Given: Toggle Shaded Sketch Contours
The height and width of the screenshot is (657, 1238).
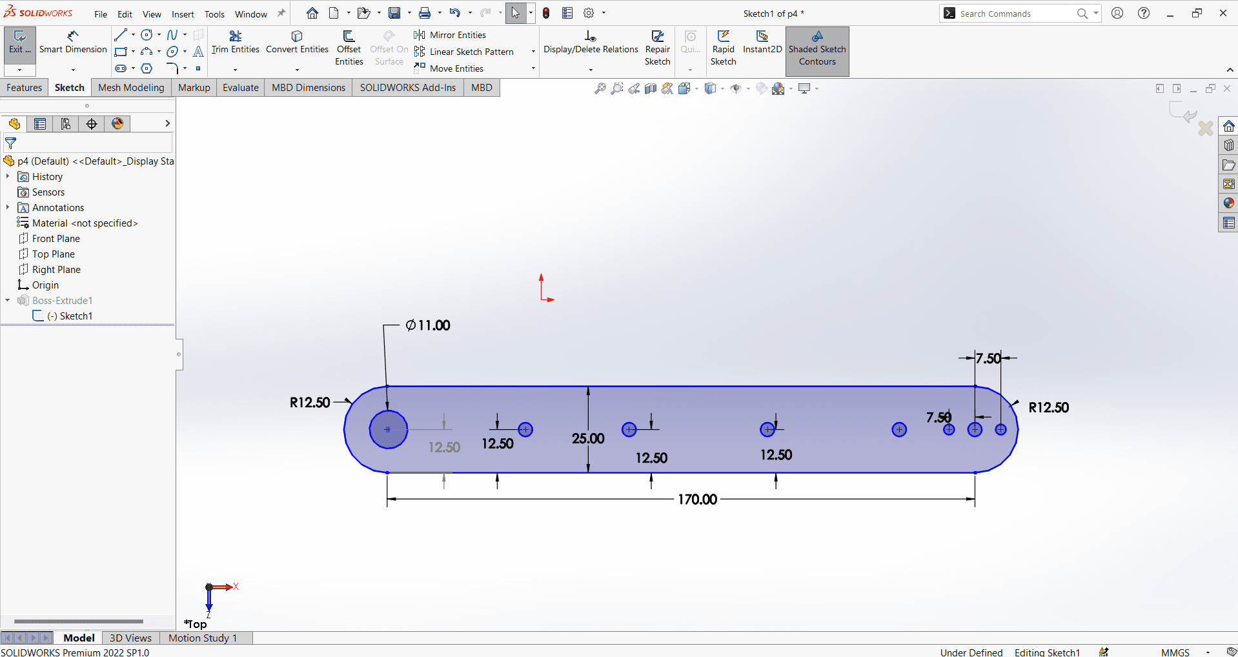Looking at the screenshot, I should click(x=817, y=50).
